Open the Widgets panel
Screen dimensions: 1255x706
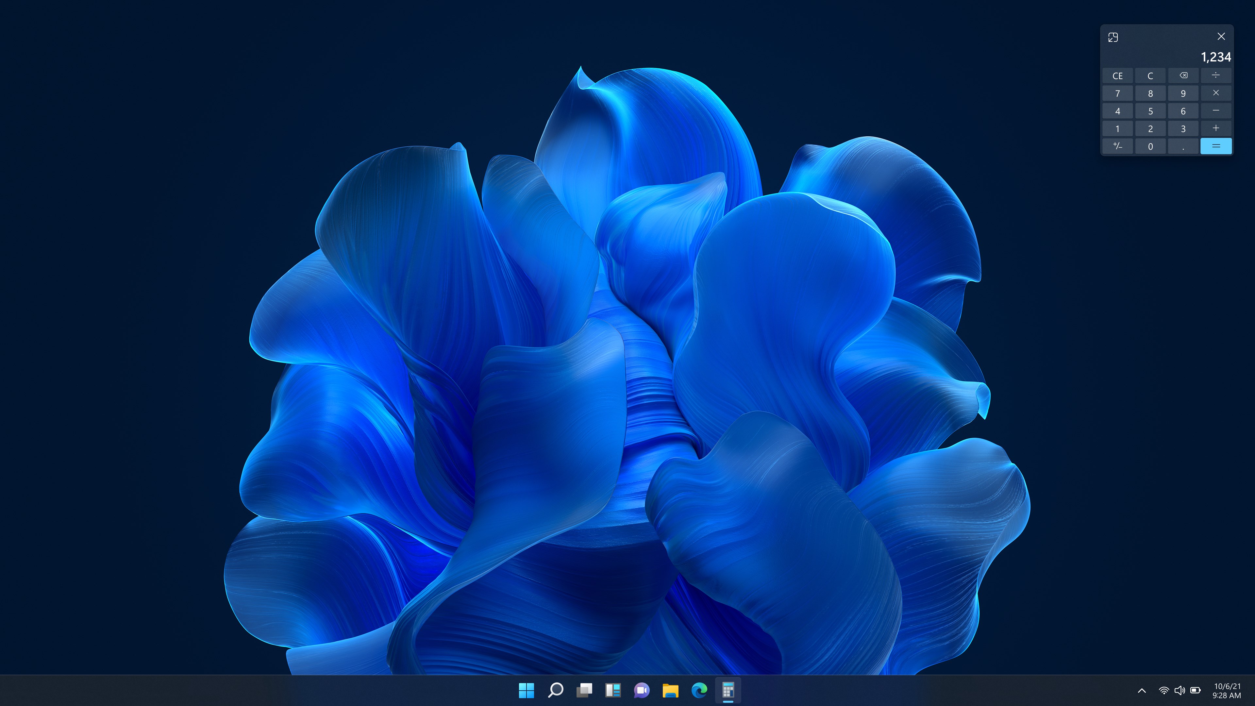pos(613,690)
